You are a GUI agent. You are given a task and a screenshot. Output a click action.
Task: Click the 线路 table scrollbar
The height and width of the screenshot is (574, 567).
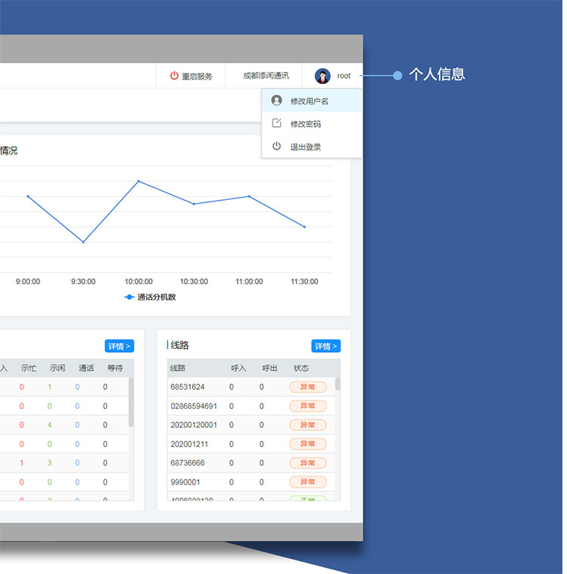[x=338, y=384]
